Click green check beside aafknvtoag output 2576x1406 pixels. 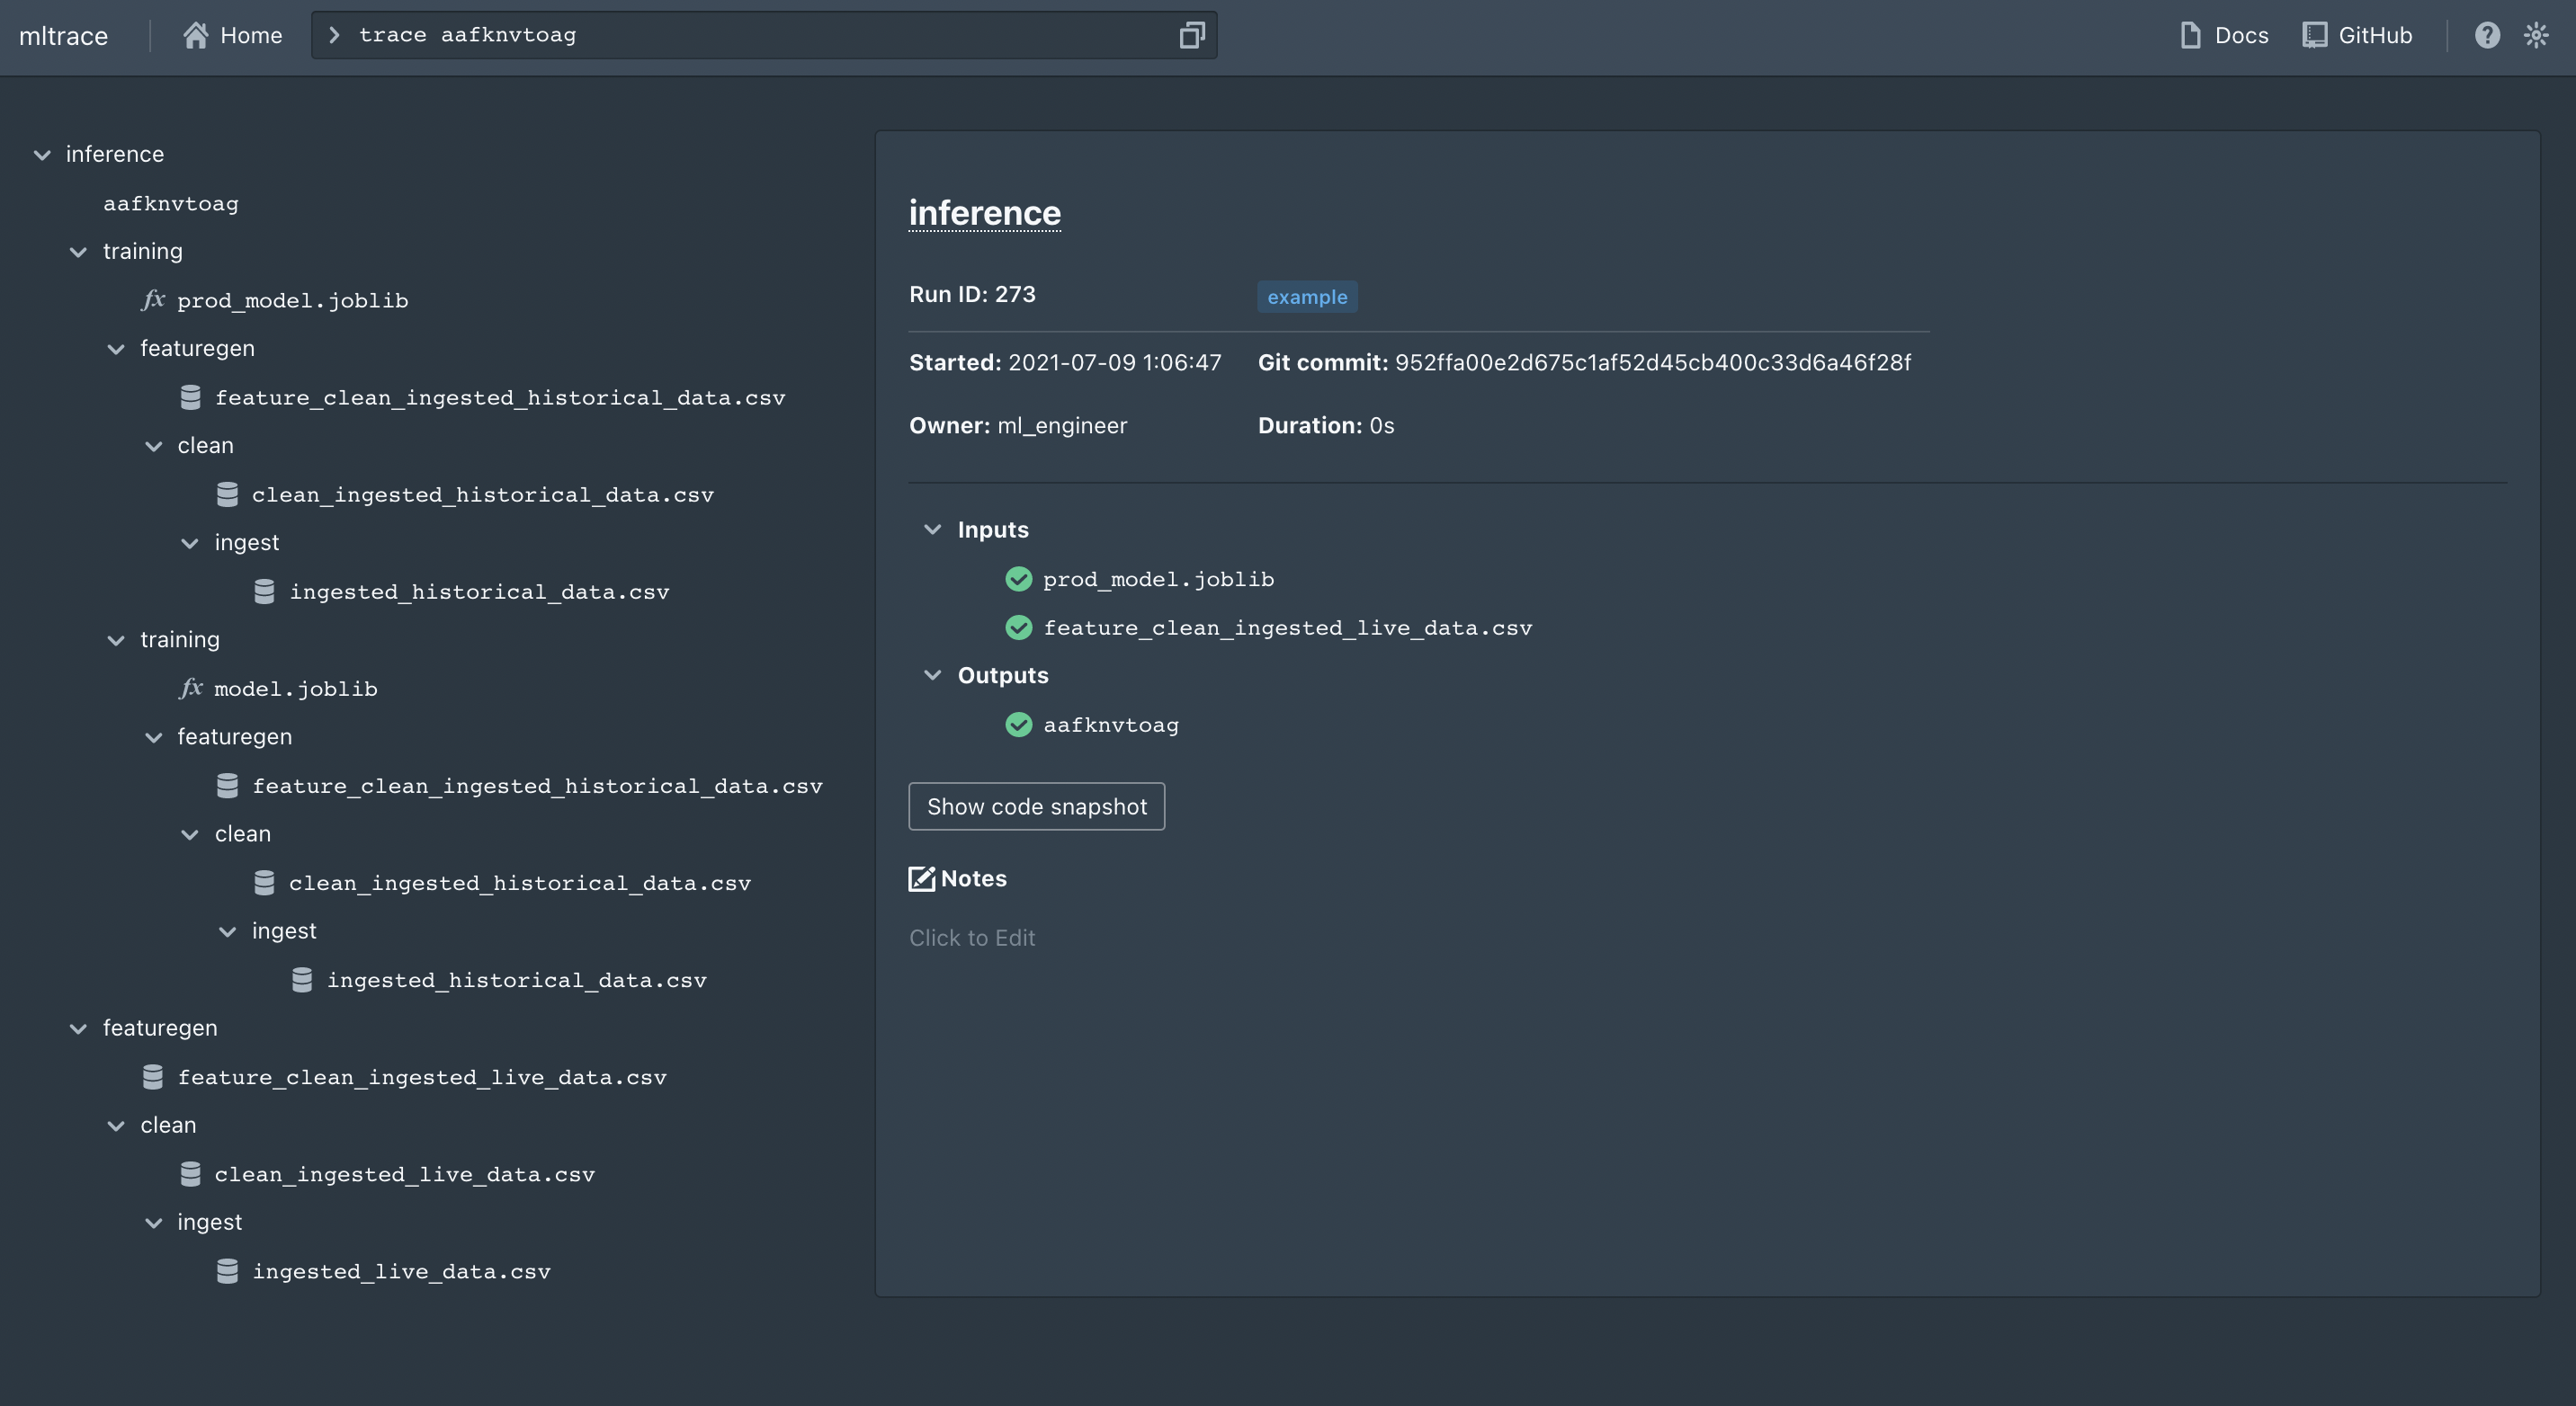(x=1018, y=725)
